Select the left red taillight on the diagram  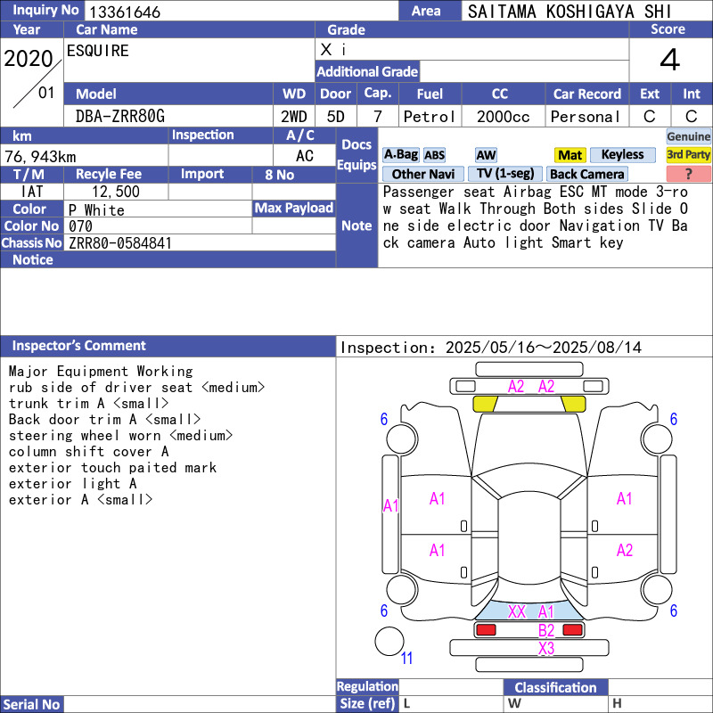pyautogui.click(x=485, y=630)
